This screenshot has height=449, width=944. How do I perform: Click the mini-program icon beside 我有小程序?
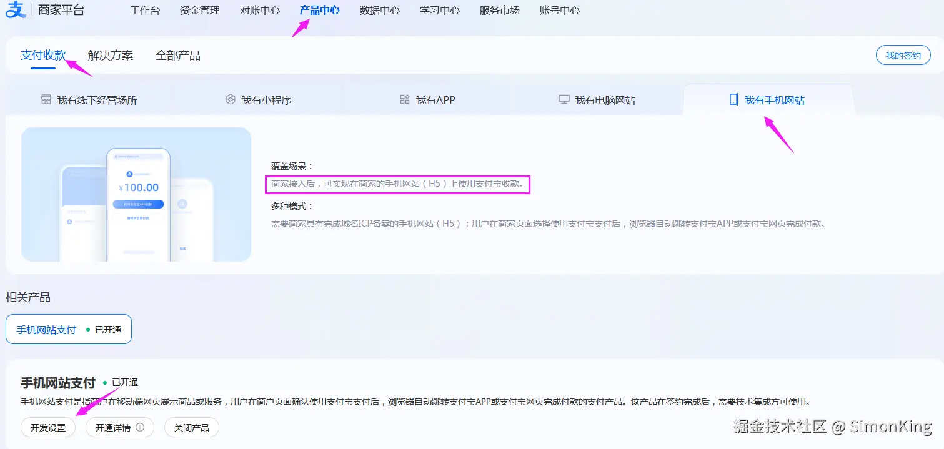point(231,100)
